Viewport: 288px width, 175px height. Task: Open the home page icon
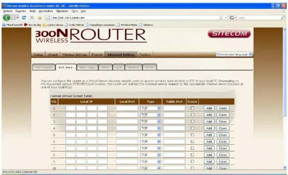(x=40, y=18)
